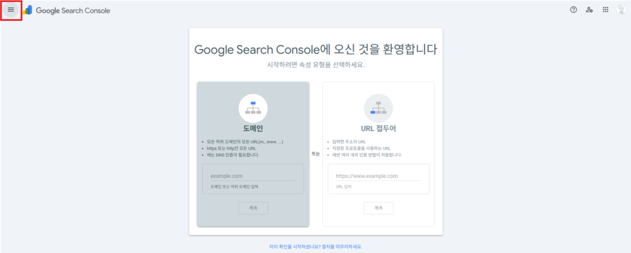Screen dimensions: 631x253
Task: Click bullet 입력한 주소의 URL
Action: tap(349, 142)
